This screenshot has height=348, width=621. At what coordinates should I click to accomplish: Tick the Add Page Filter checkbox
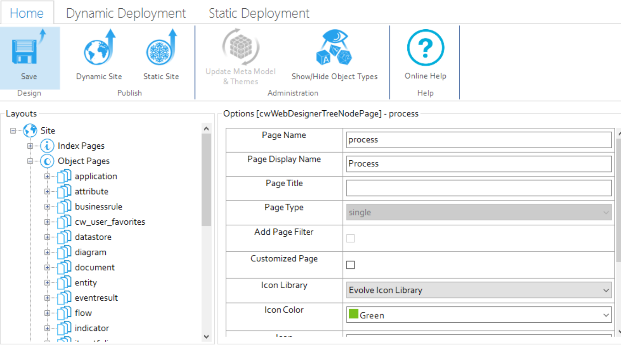pos(351,238)
